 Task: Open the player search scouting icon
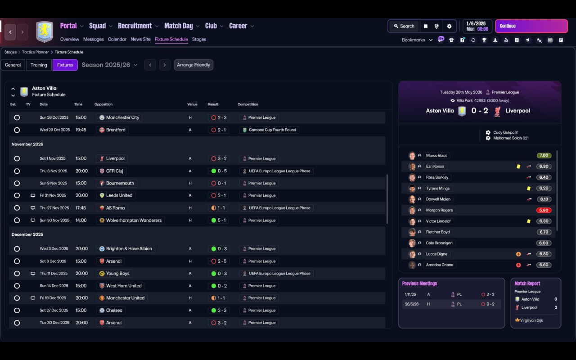(x=506, y=40)
